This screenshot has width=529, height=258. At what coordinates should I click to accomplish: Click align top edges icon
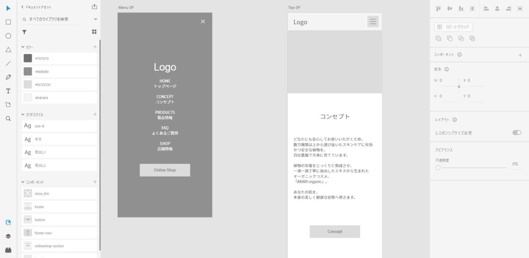click(438, 9)
